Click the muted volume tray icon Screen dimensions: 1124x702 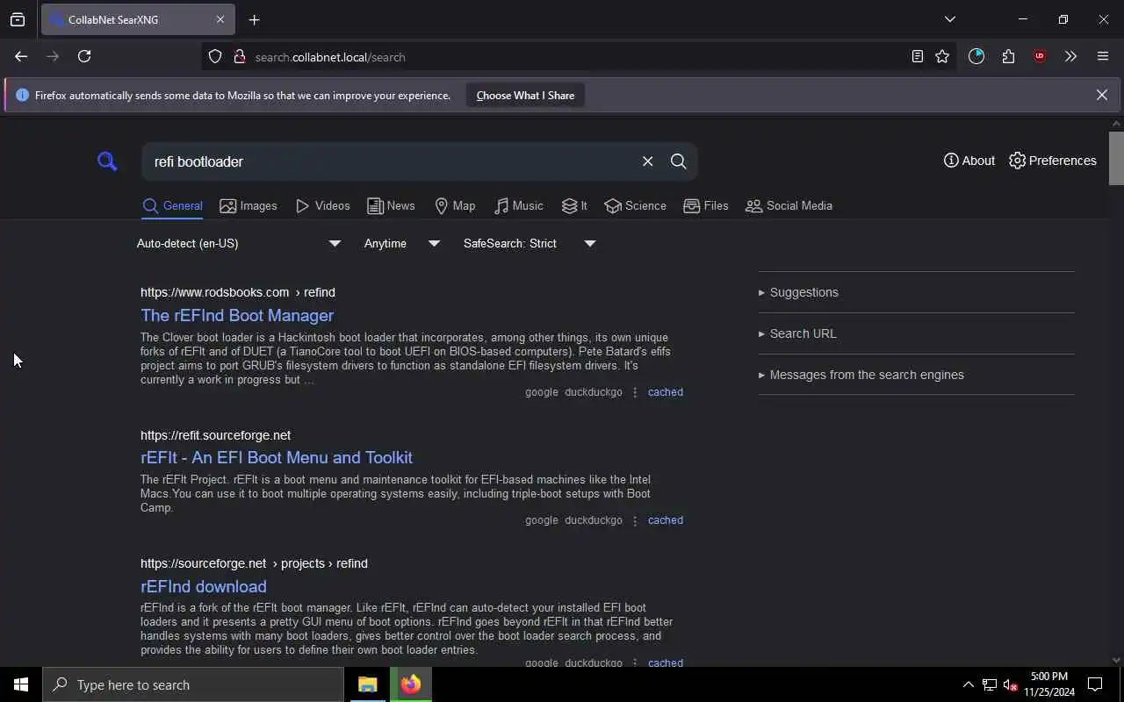pos(1010,684)
